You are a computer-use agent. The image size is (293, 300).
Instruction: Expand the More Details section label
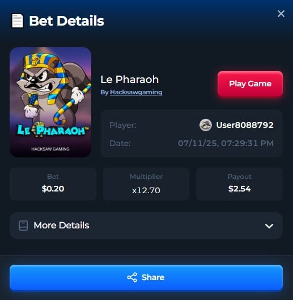[x=61, y=226]
